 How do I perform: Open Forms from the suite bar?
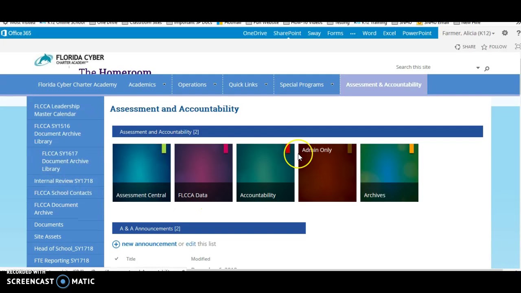pyautogui.click(x=335, y=33)
